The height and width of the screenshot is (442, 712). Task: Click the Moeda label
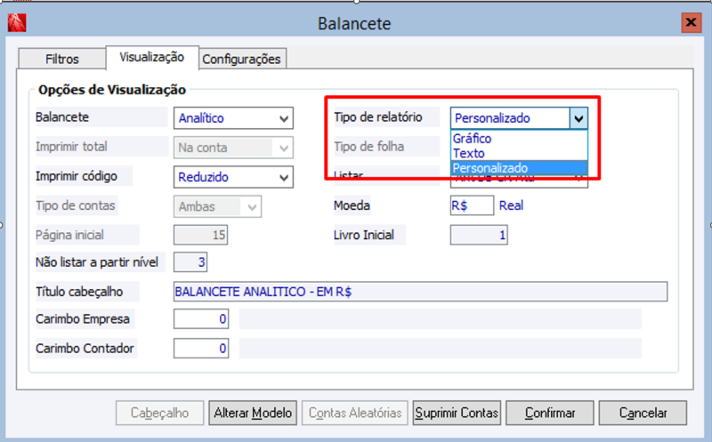pyautogui.click(x=352, y=205)
